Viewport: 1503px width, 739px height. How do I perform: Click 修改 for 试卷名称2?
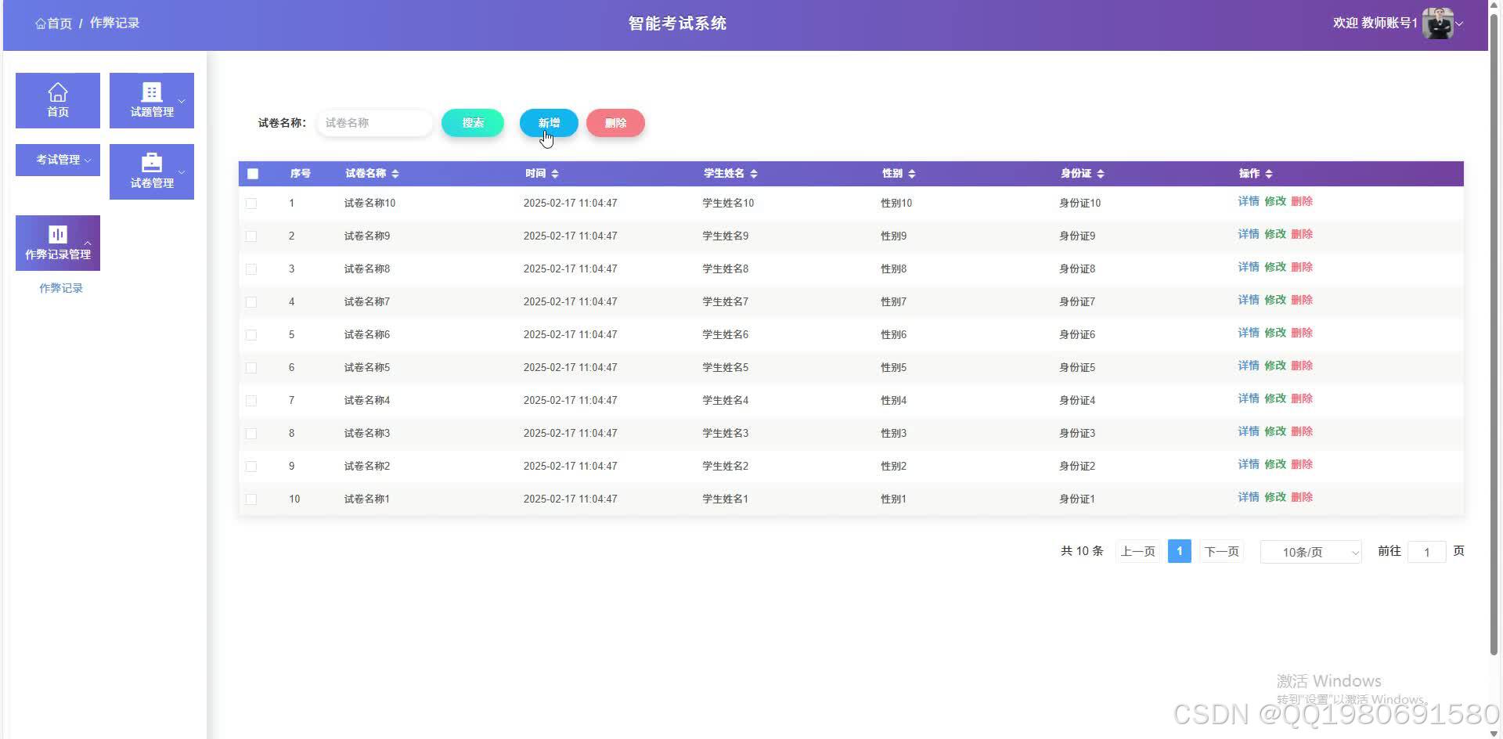[1275, 464]
